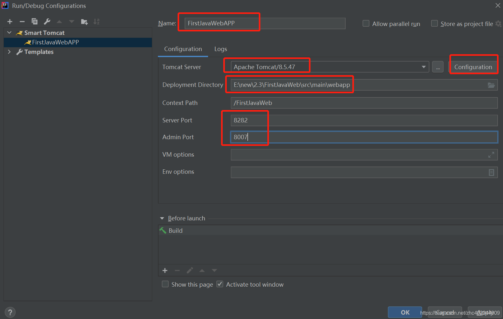Open the Store as project file gear settings
Viewport: 503px width, 319px height.
(x=499, y=24)
